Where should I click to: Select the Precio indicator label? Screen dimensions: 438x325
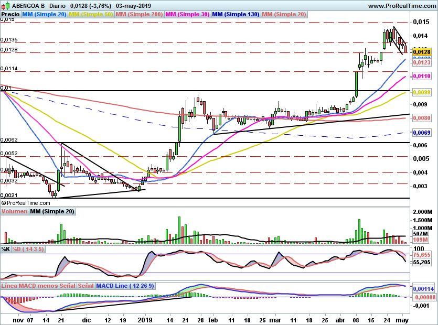(x=10, y=14)
